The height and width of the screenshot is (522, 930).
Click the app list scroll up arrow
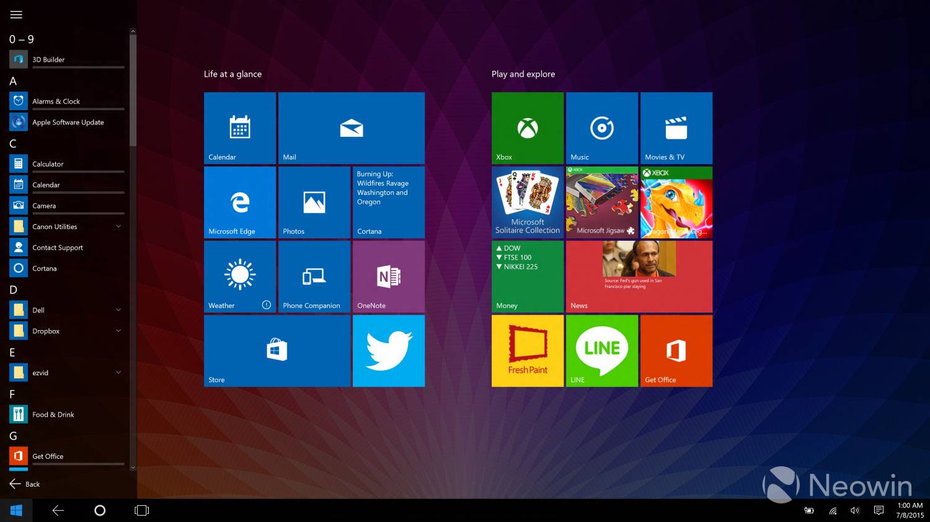click(x=133, y=31)
